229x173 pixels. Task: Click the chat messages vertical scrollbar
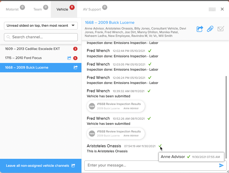[226, 117]
